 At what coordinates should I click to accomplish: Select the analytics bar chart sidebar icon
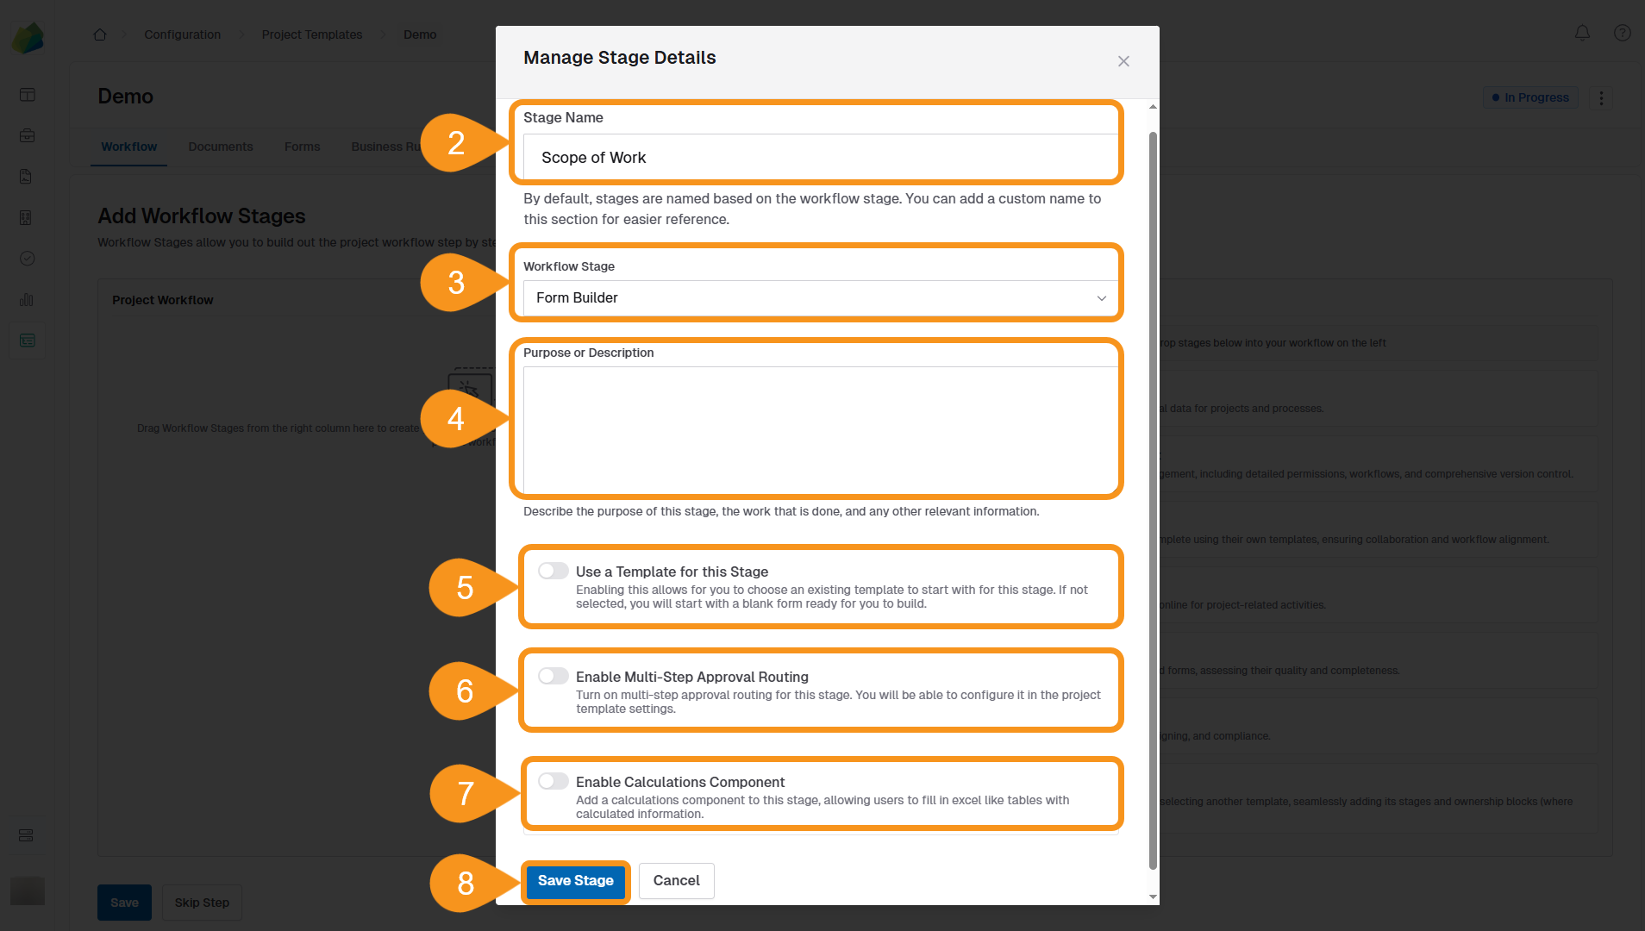pyautogui.click(x=27, y=300)
